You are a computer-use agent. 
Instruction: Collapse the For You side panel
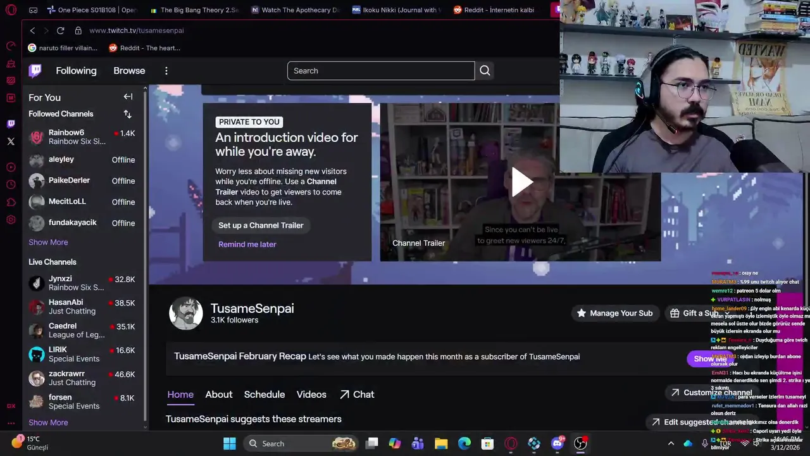coord(128,97)
